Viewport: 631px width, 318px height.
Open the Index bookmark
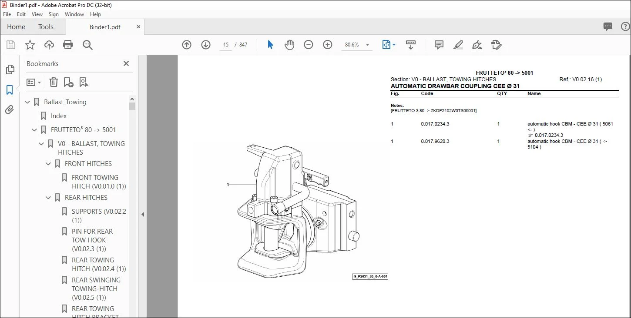59,116
